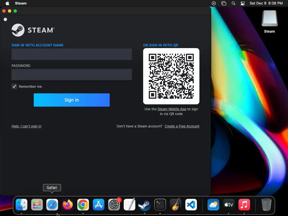
Task: Close the Steam login window
Action: click(4, 11)
